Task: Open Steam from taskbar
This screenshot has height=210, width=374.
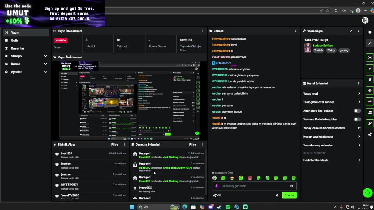Action: (x=219, y=207)
